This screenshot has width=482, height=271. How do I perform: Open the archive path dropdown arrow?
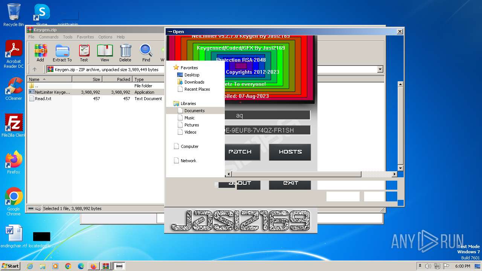380,69
